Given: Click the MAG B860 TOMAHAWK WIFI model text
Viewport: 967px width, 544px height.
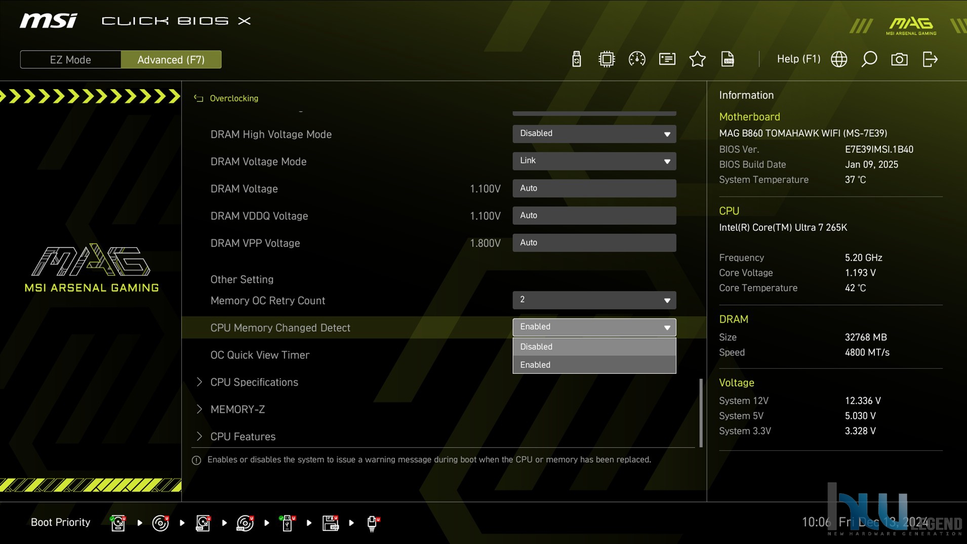Looking at the screenshot, I should coord(803,133).
